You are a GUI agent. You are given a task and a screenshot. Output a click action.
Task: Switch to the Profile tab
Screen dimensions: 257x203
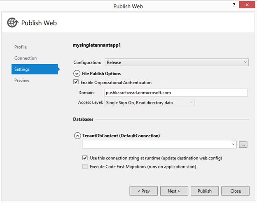(21, 47)
